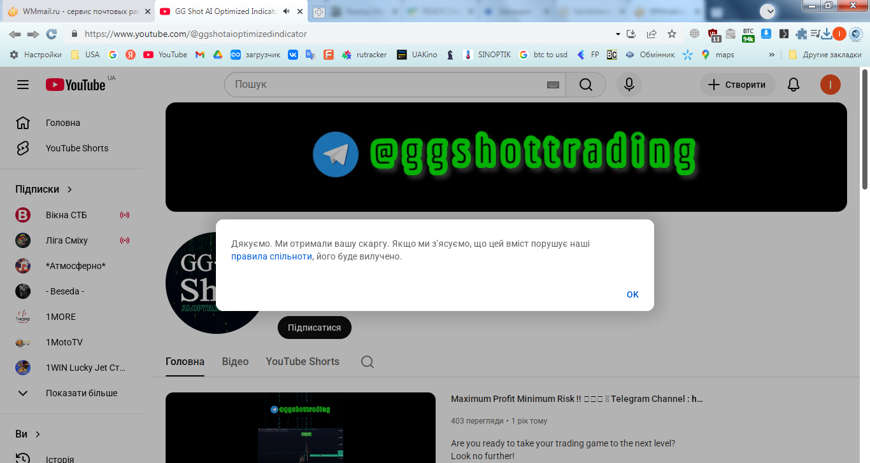Click the install app icon in address bar
870x463 pixels.
632,34
